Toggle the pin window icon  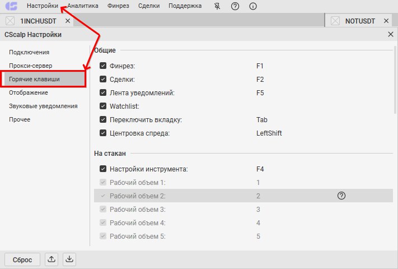point(217,6)
